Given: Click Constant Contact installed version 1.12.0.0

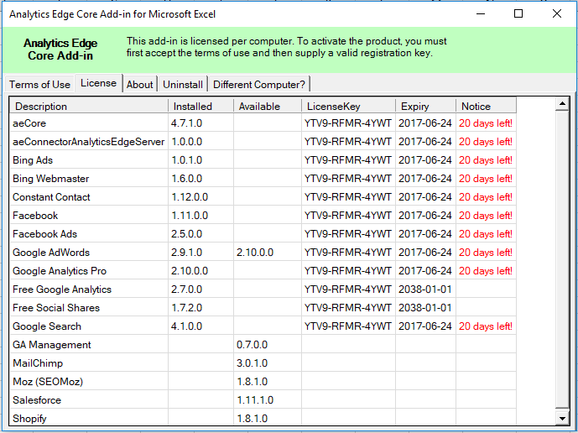Looking at the screenshot, I should click(x=200, y=197).
